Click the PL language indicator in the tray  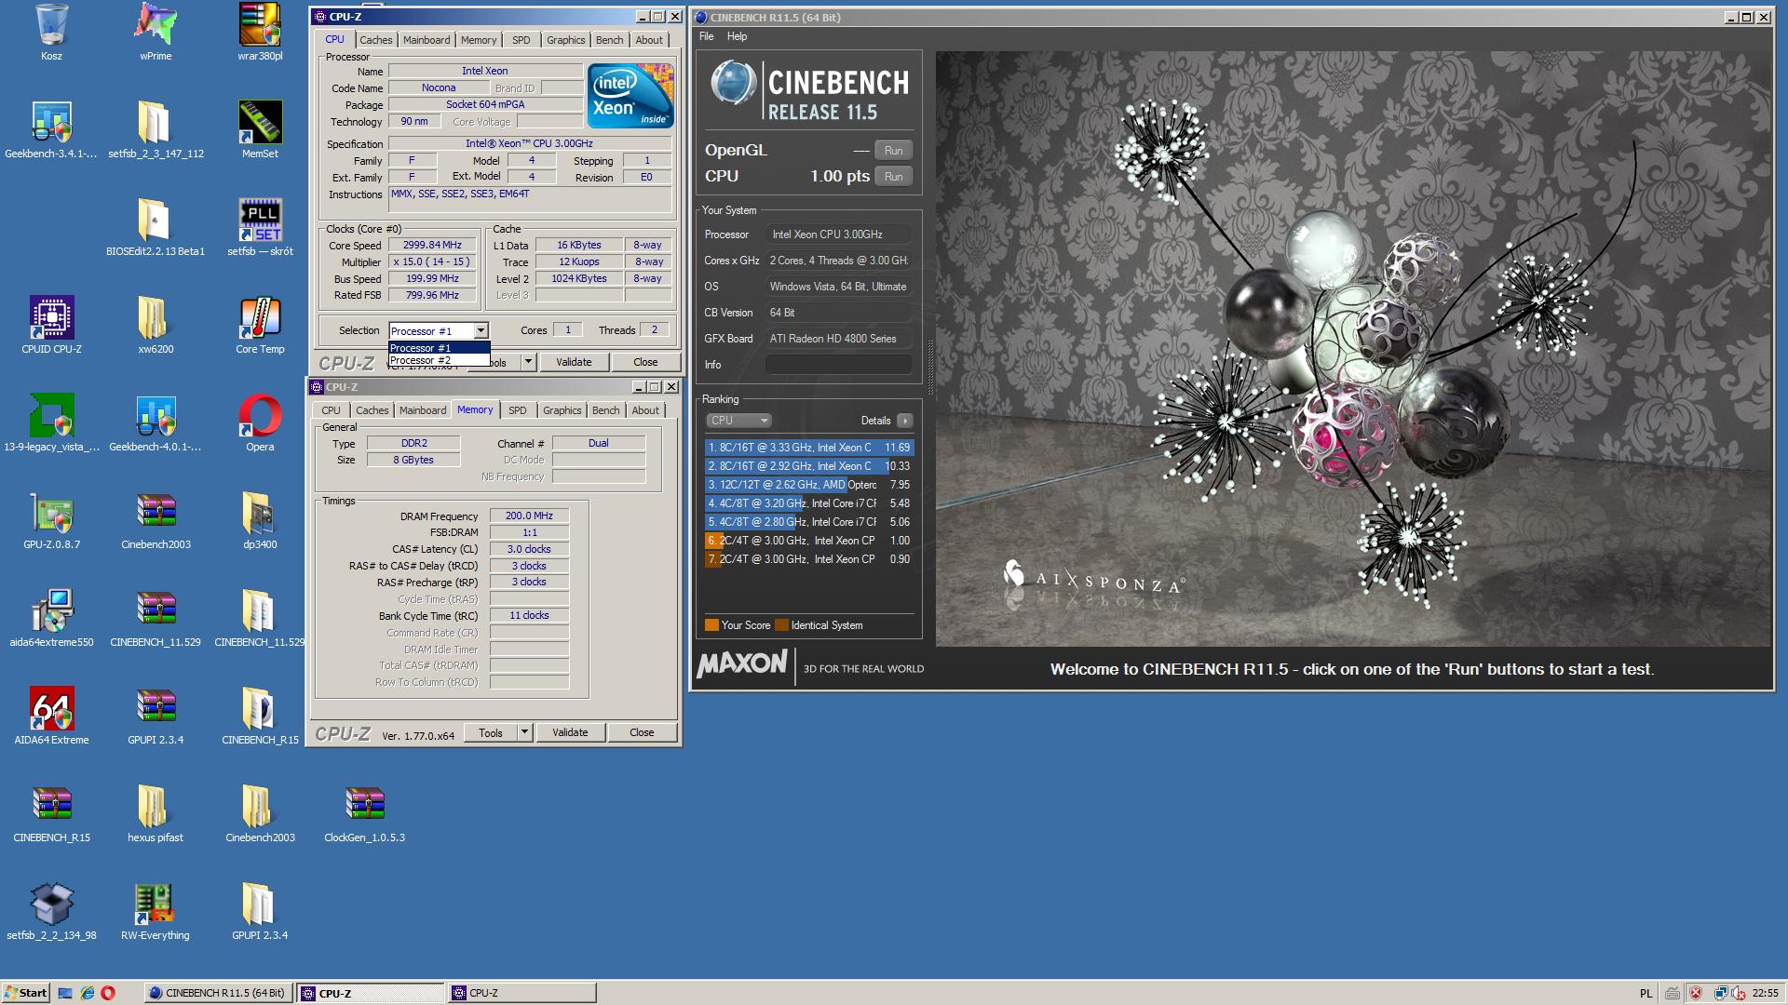1646,994
